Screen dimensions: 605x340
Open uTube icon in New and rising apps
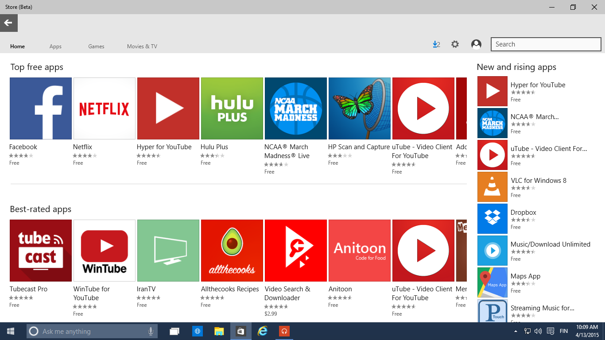click(493, 155)
